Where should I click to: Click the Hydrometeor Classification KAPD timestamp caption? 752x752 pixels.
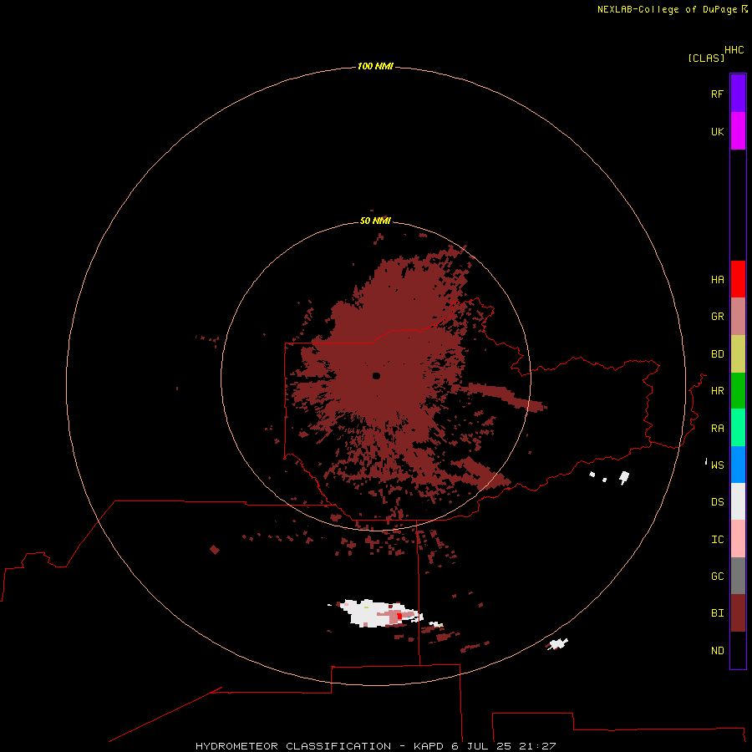click(x=375, y=746)
